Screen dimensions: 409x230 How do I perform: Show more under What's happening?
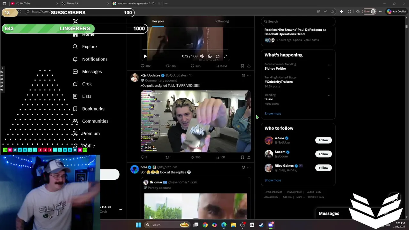(x=273, y=114)
